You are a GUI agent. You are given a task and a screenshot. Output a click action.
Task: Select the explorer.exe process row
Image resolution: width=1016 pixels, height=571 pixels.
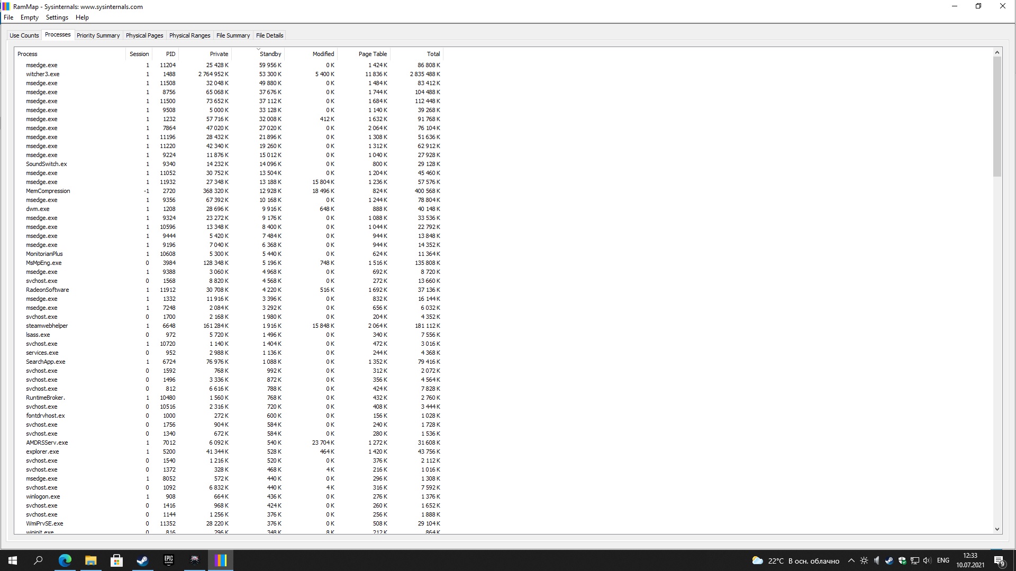point(229,452)
